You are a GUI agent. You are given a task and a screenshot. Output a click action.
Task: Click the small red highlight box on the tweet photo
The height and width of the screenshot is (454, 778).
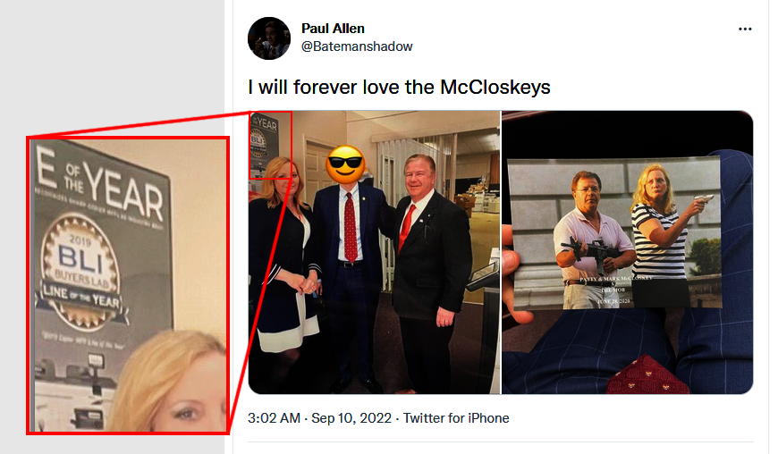[x=270, y=145]
